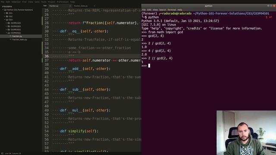276x155 pixels.
Task: Expand the C03P03S01 folder arrow
Action: [6, 30]
